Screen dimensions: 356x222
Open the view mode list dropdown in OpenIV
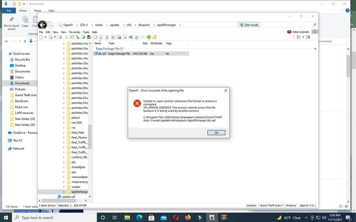click(x=303, y=37)
